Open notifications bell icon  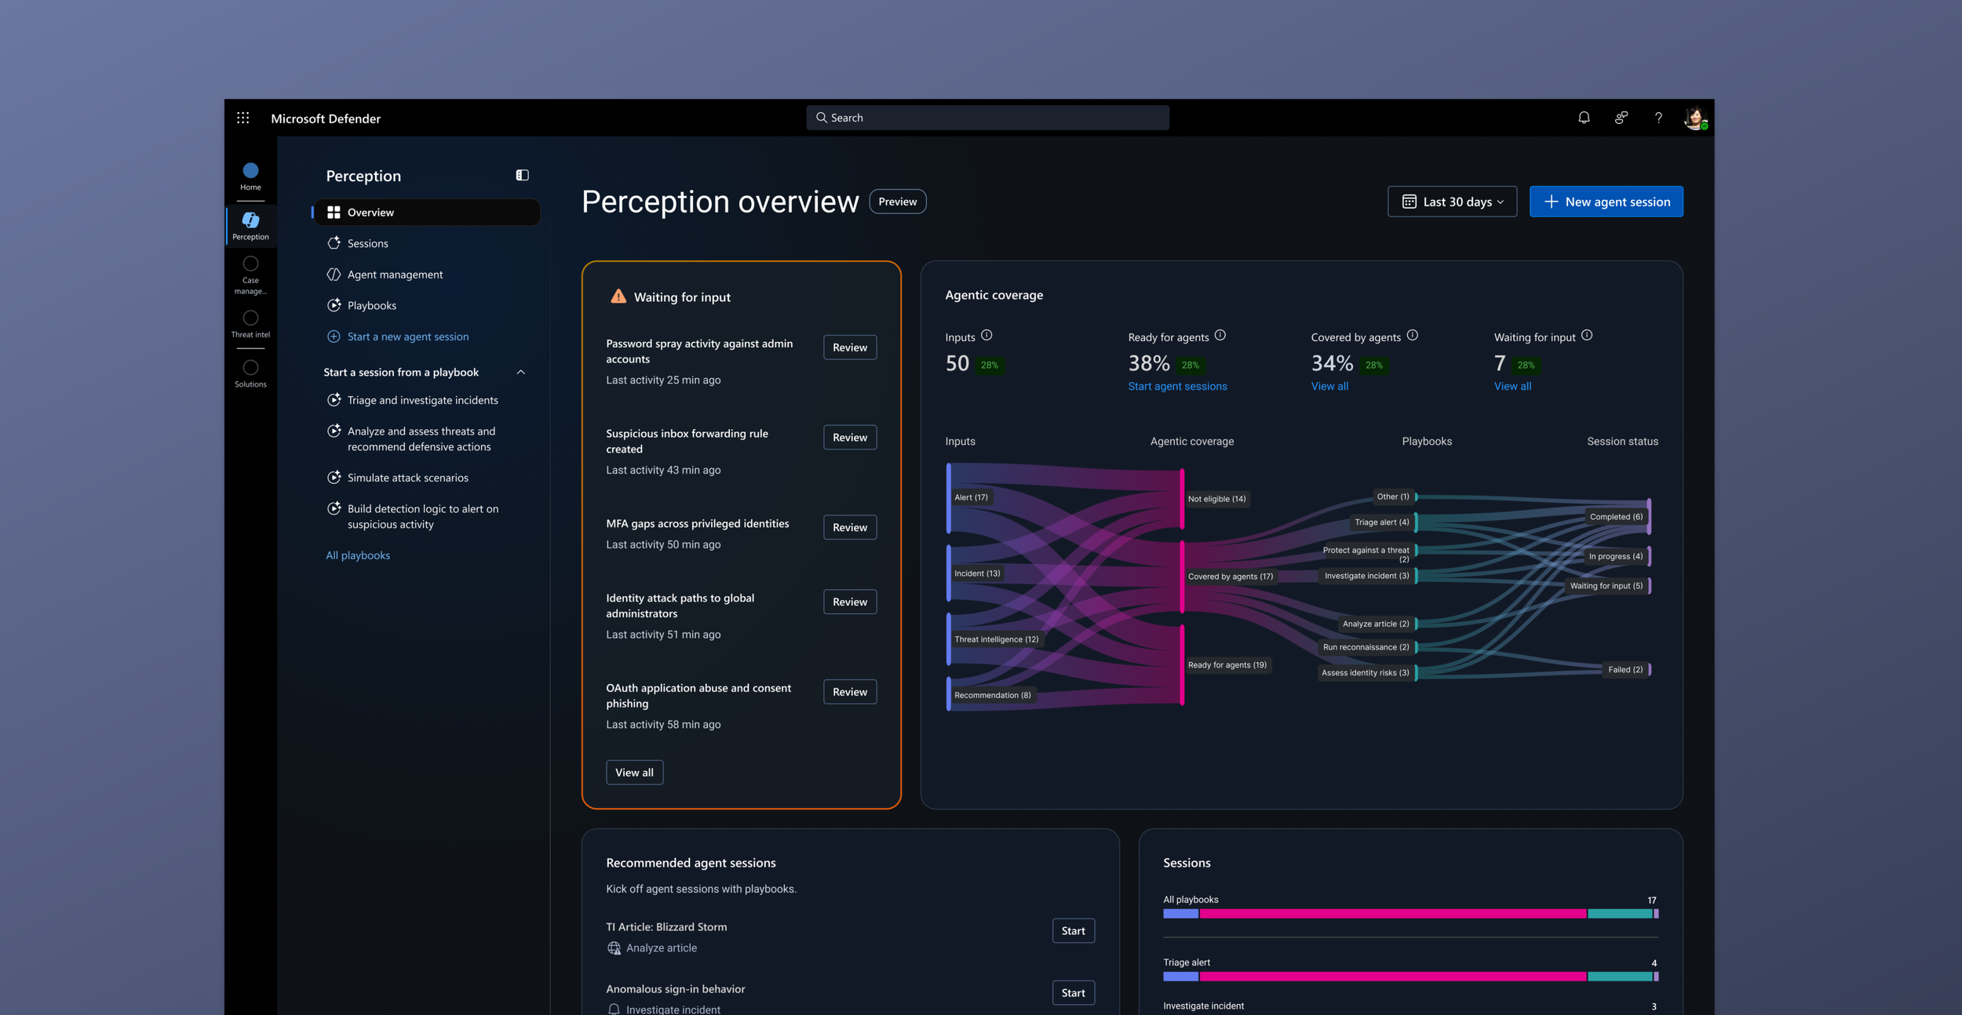click(1584, 118)
